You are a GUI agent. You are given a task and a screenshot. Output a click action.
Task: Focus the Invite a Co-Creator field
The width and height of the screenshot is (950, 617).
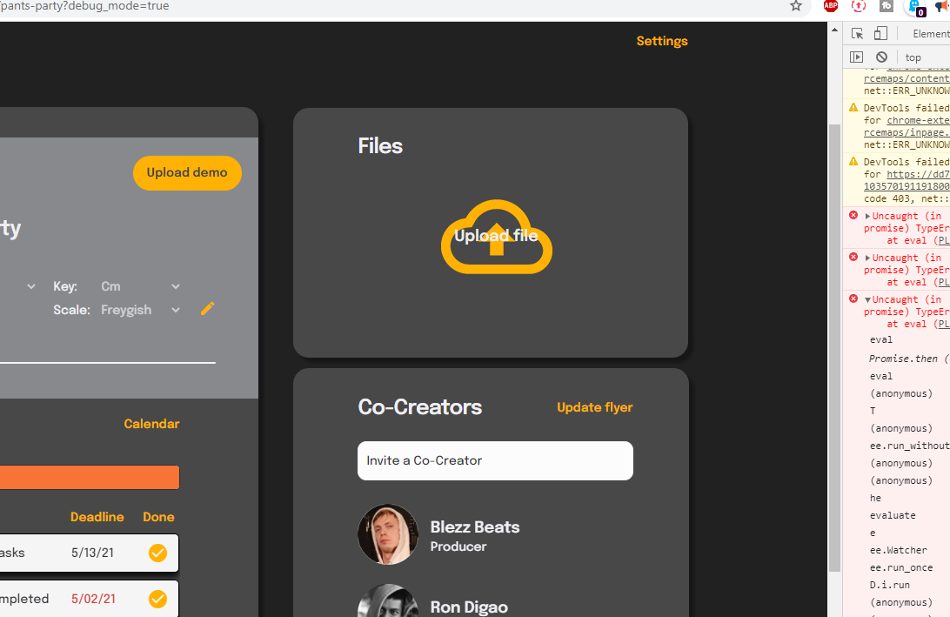[495, 460]
